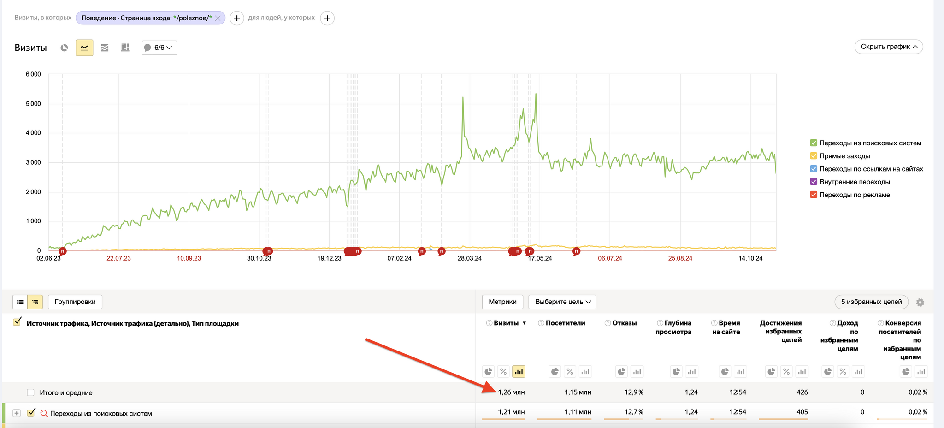Viewport: 944px width, 428px height.
Task: Click the 426 goals total value
Action: (802, 392)
